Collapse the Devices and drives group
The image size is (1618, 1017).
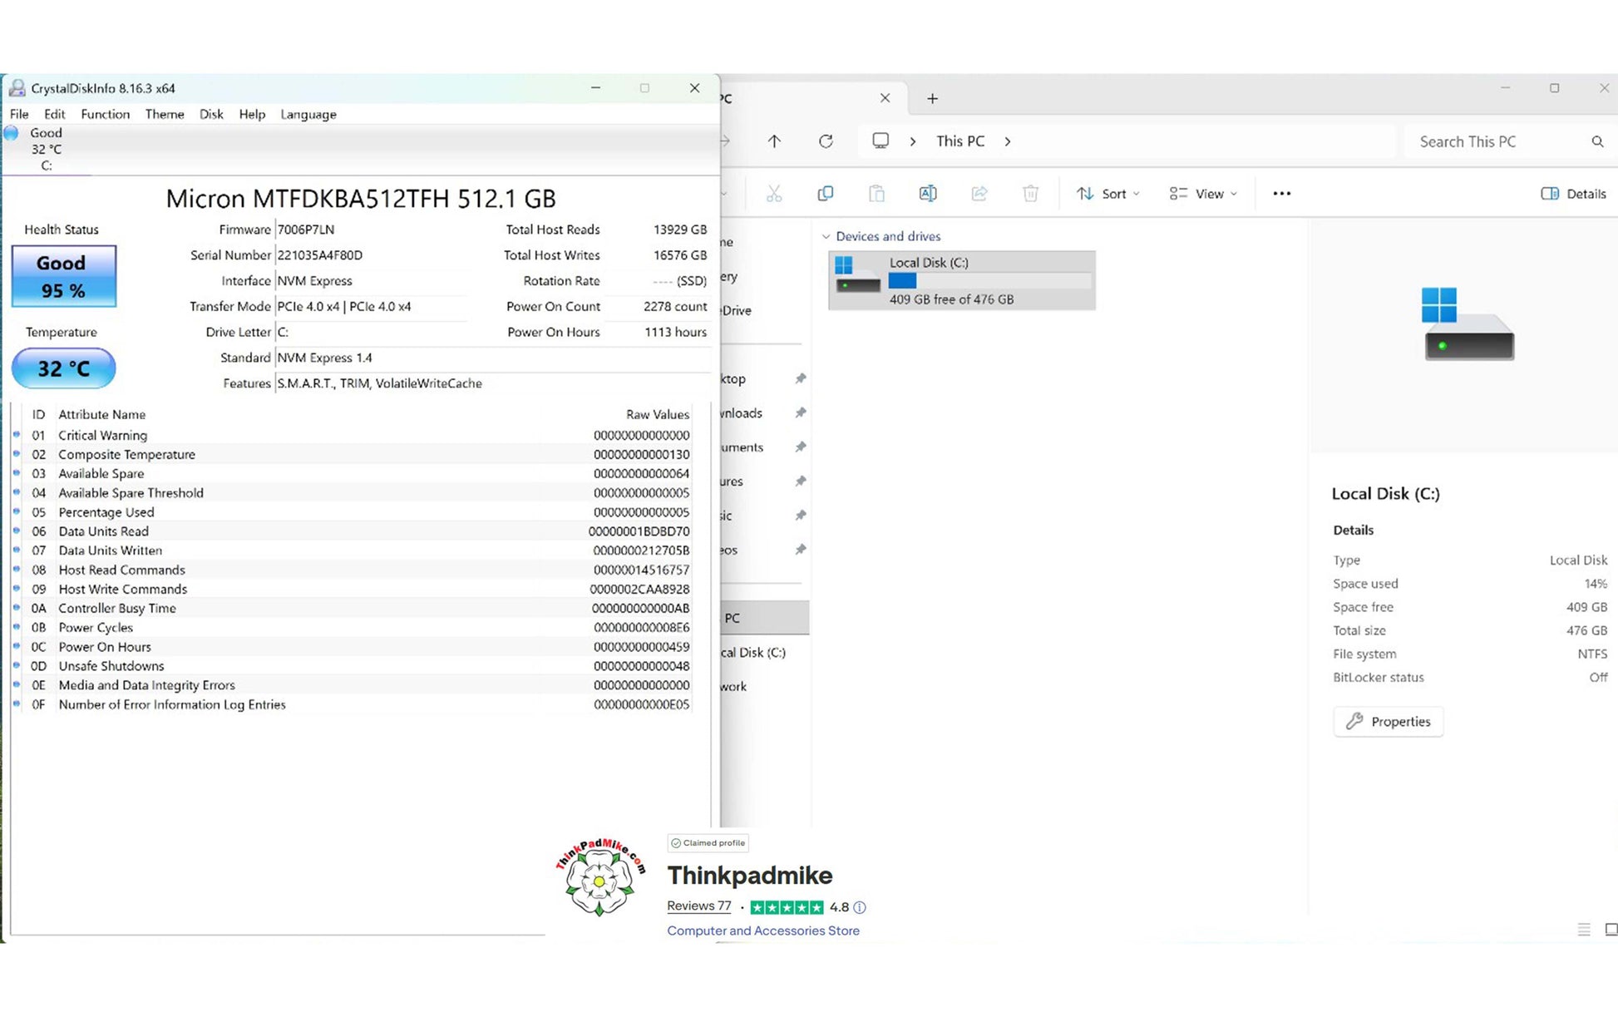[826, 237]
